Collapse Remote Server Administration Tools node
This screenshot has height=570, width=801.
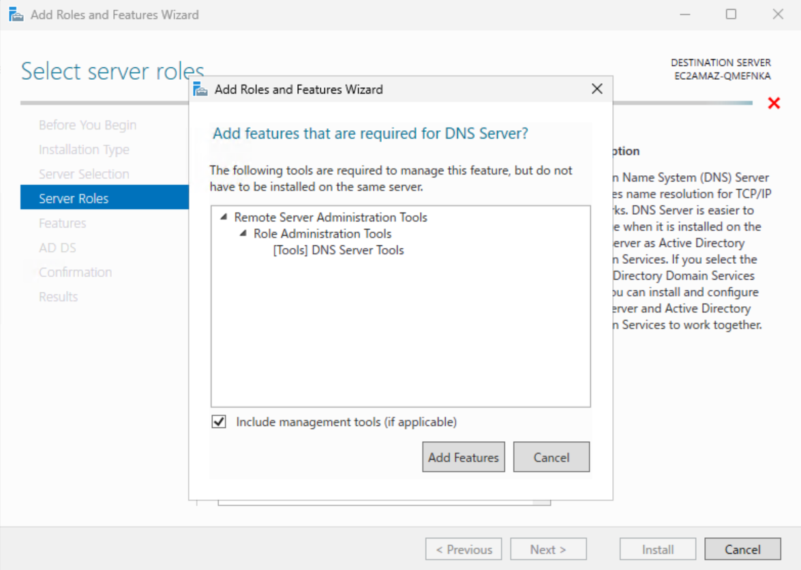(x=224, y=217)
